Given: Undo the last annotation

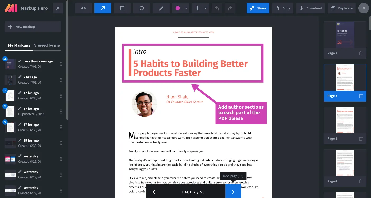Looking at the screenshot, I should click(x=217, y=8).
